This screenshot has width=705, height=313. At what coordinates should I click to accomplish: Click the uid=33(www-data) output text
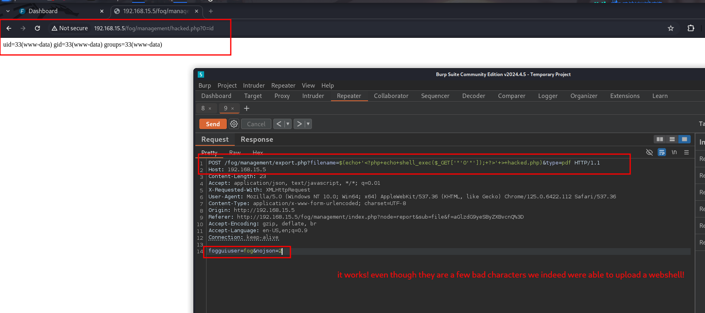point(83,45)
